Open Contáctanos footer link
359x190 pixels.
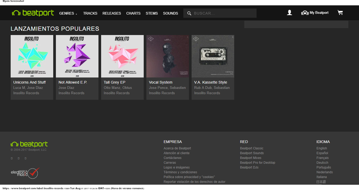(x=173, y=158)
